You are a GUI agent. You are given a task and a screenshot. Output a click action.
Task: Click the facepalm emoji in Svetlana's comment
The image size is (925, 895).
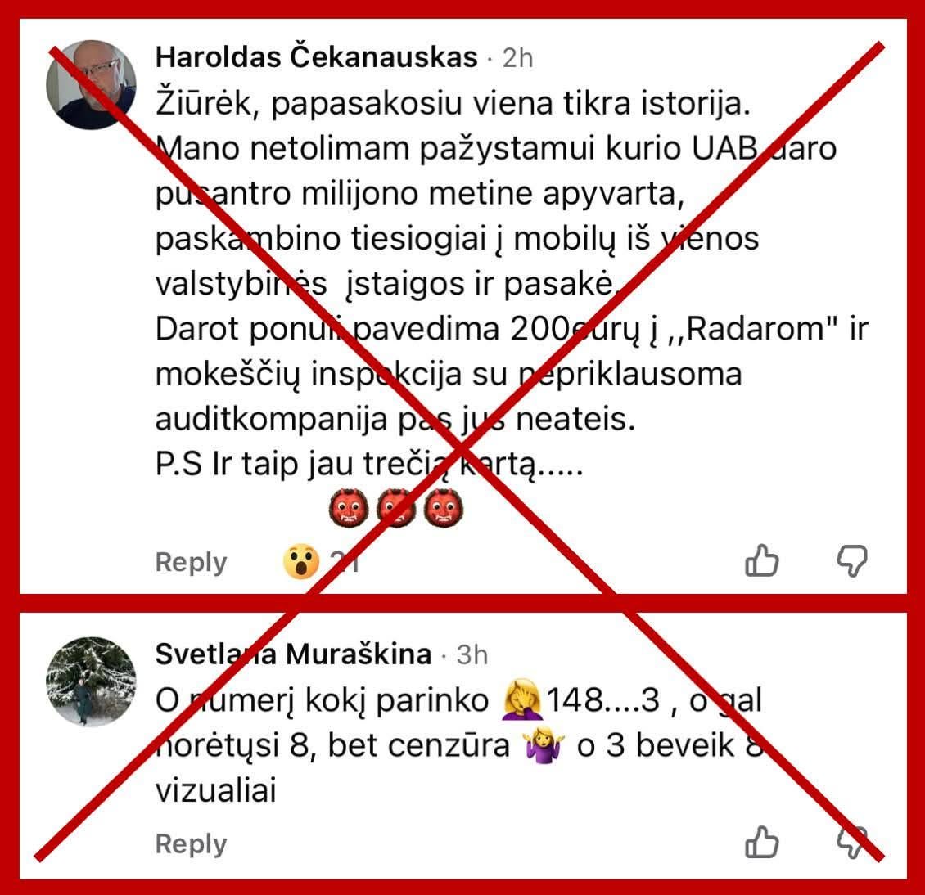pos(521,699)
